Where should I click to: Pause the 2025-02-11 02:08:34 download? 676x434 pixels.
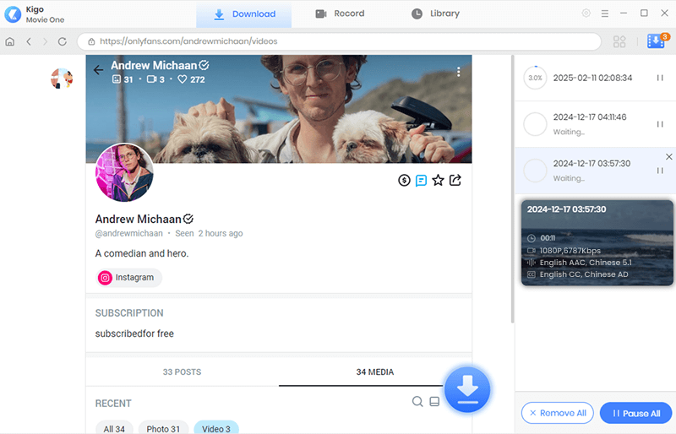[x=660, y=78]
